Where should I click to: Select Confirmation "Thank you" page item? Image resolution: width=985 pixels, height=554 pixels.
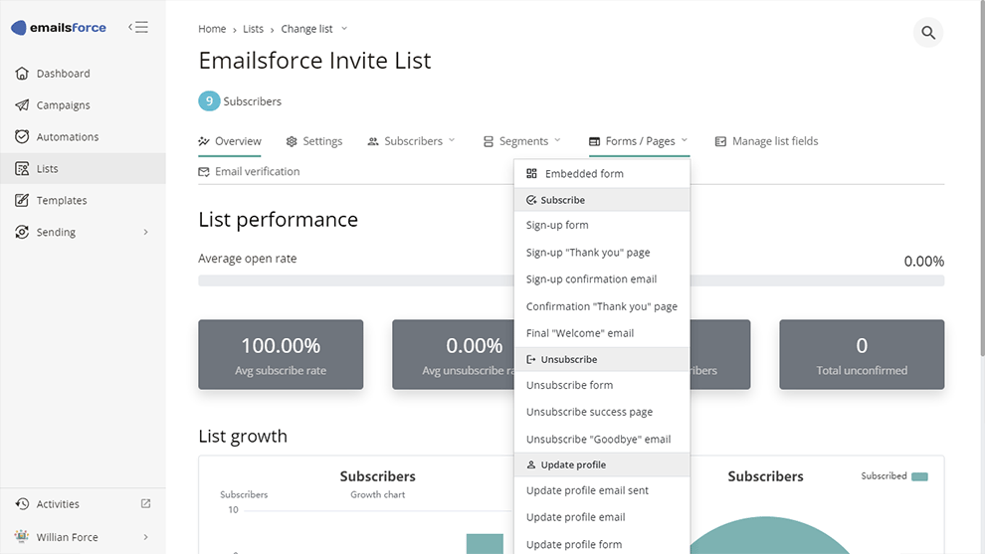click(602, 306)
